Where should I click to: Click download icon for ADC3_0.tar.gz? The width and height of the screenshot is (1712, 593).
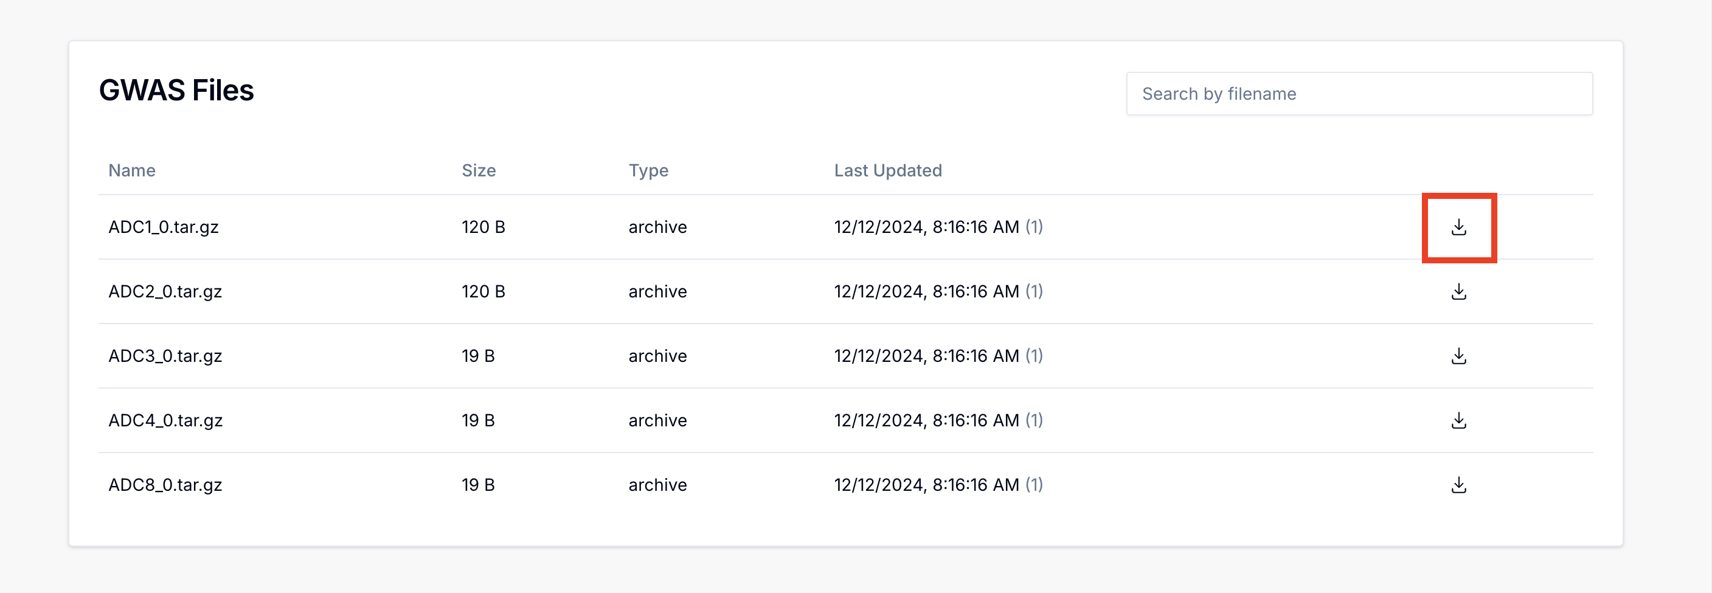1458,356
